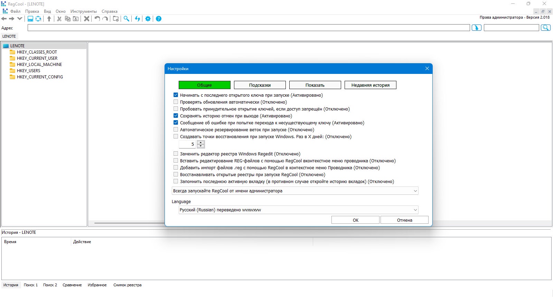Click the days number field showing 5
Viewport: 553px width, 297px height.
coord(187,144)
